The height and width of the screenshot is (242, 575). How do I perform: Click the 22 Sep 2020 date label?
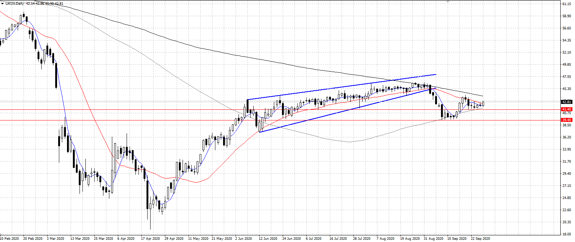click(x=480, y=238)
